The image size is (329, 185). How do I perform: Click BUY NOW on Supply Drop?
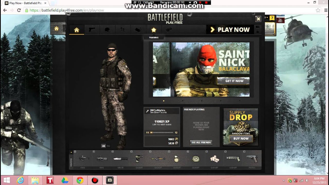click(241, 138)
